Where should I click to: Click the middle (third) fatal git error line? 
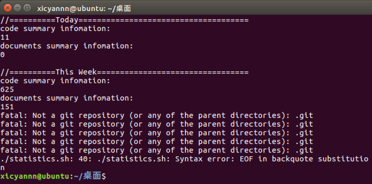click(157, 133)
